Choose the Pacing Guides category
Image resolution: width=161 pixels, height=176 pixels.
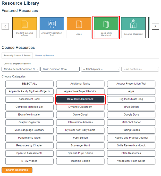point(131,130)
